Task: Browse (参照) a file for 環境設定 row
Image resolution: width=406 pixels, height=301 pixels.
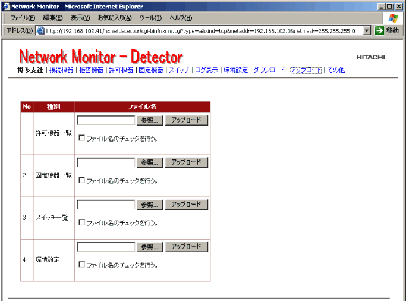Action: [150, 247]
